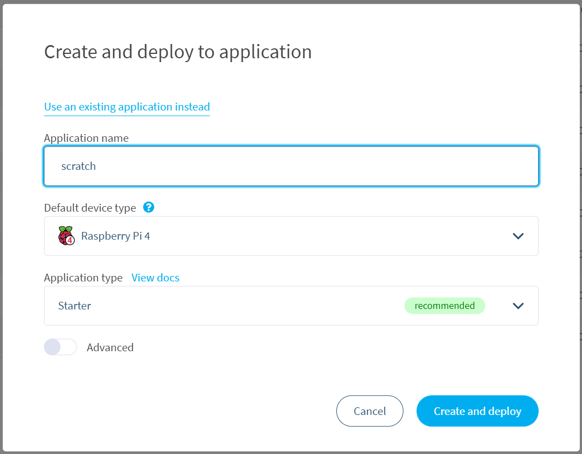Open the View docs link
This screenshot has width=582, height=454.
[156, 278]
